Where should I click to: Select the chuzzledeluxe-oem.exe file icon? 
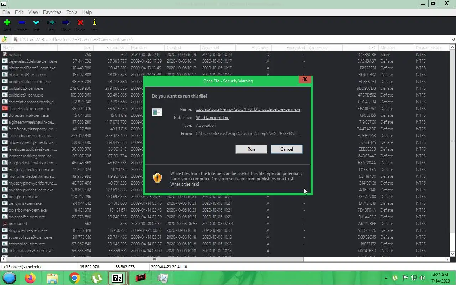point(5,109)
